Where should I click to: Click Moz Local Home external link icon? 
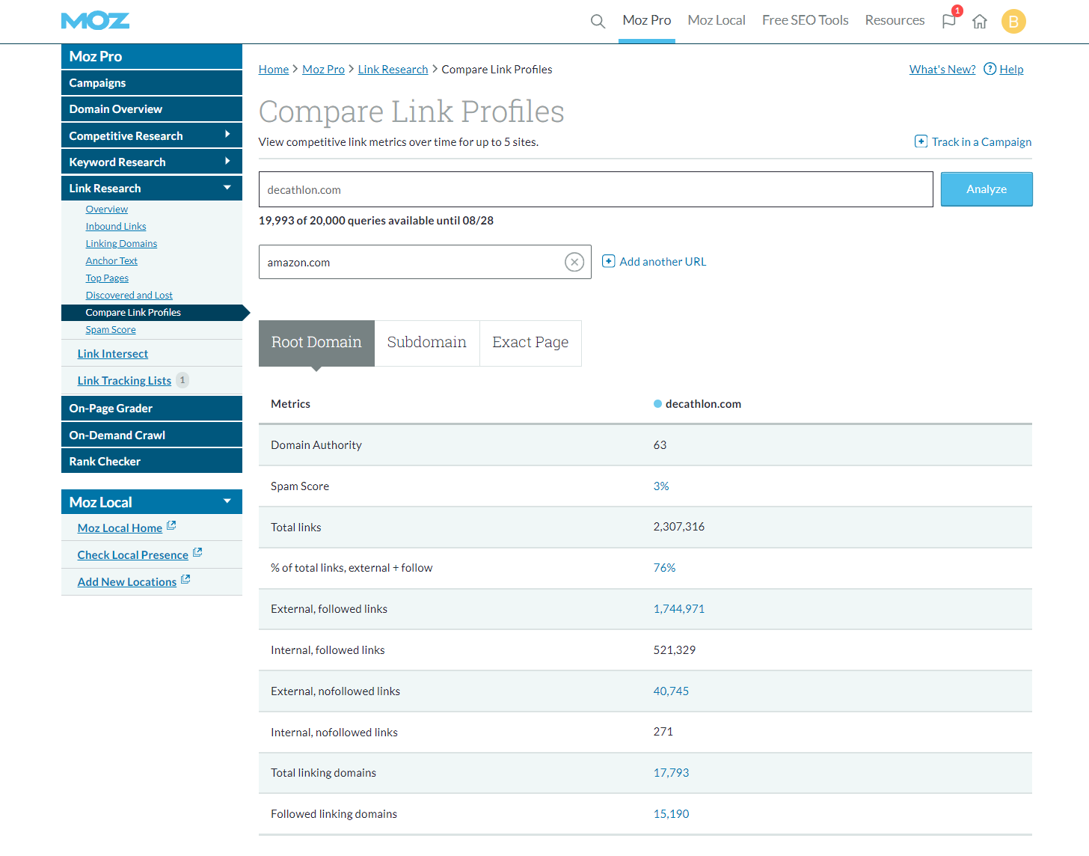171,526
